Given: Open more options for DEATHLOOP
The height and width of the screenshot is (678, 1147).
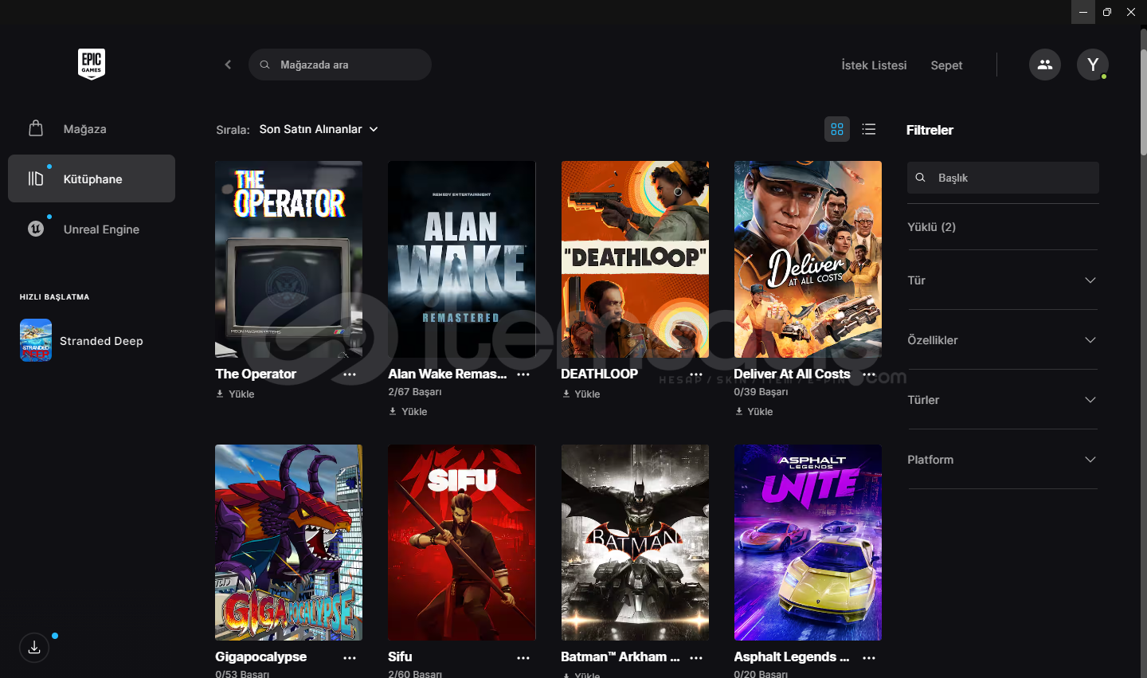Looking at the screenshot, I should coord(696,374).
